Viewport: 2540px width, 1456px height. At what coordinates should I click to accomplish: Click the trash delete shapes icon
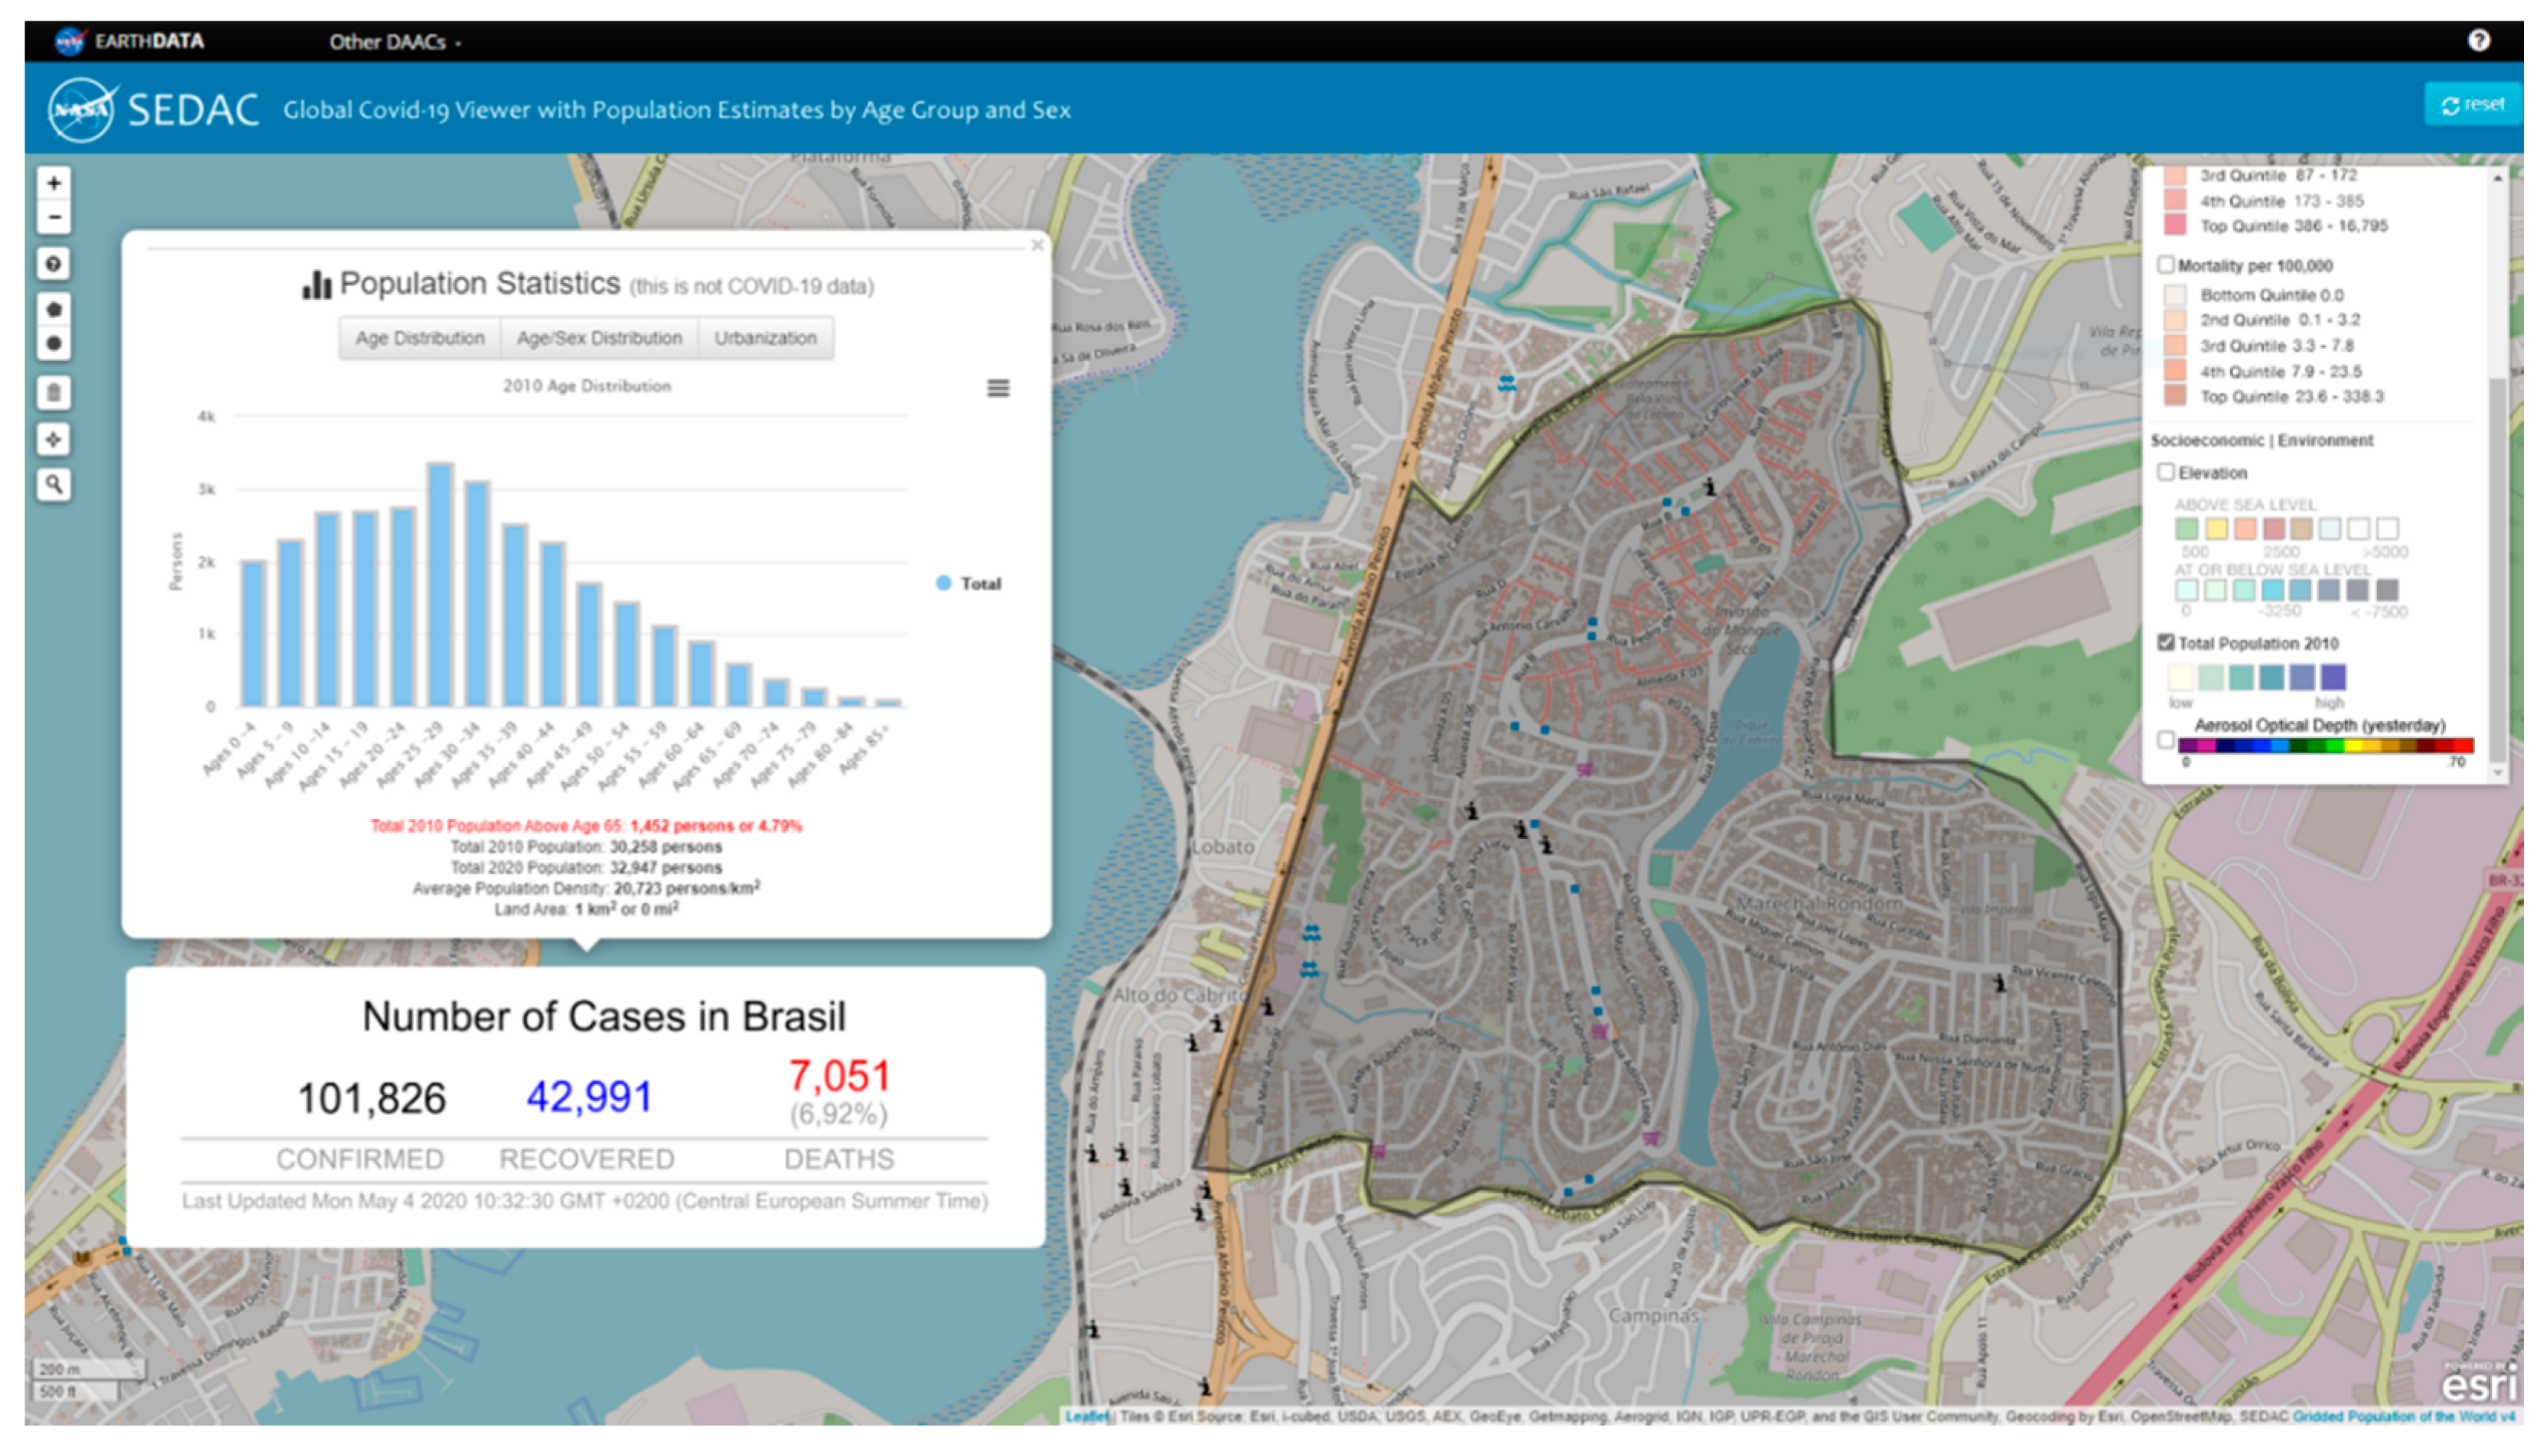(x=54, y=393)
